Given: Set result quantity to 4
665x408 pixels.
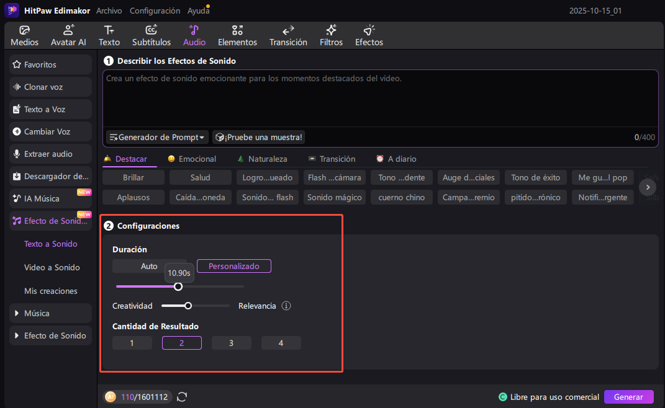Looking at the screenshot, I should (281, 342).
